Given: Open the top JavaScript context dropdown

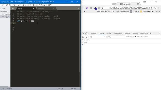Looking at the screenshot, I should click(97, 37).
